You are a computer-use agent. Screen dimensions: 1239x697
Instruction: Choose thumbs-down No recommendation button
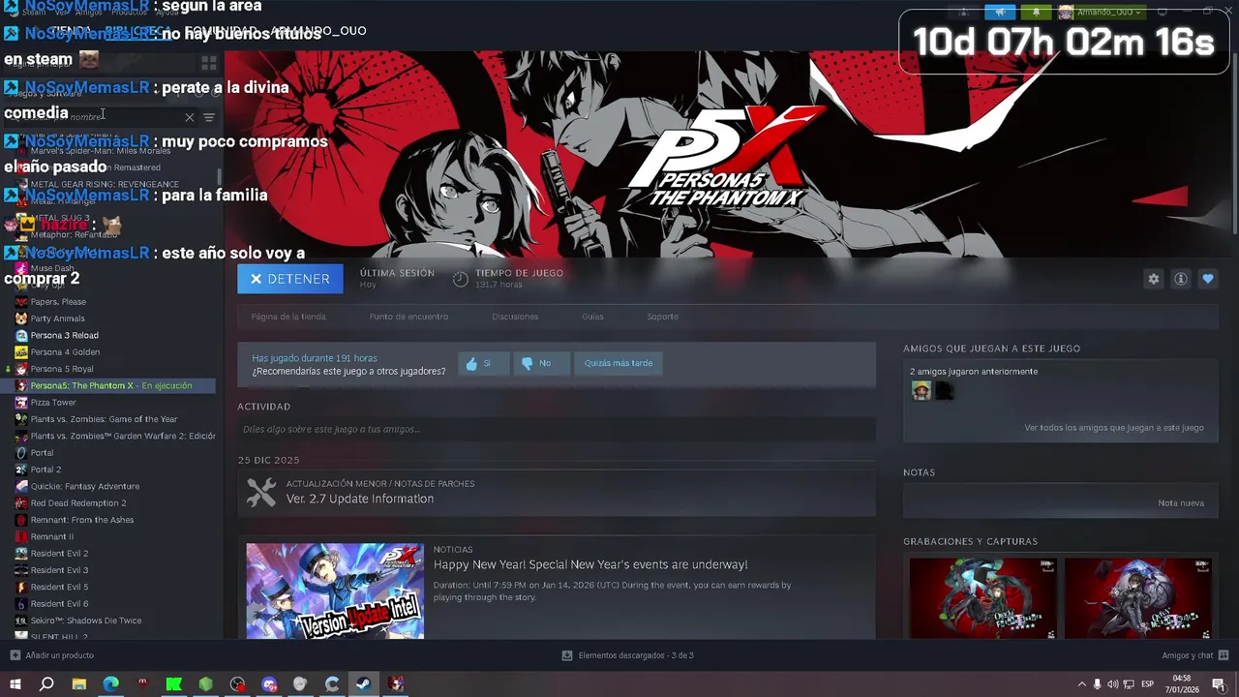(x=540, y=363)
